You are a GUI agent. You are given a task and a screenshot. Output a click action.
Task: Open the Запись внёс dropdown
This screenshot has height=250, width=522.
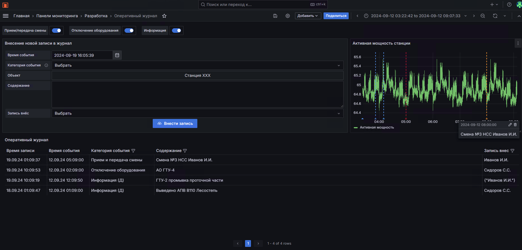click(197, 113)
